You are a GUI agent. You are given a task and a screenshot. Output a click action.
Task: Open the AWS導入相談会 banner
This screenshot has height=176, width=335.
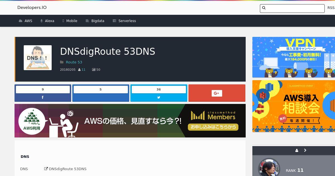coord(294,106)
